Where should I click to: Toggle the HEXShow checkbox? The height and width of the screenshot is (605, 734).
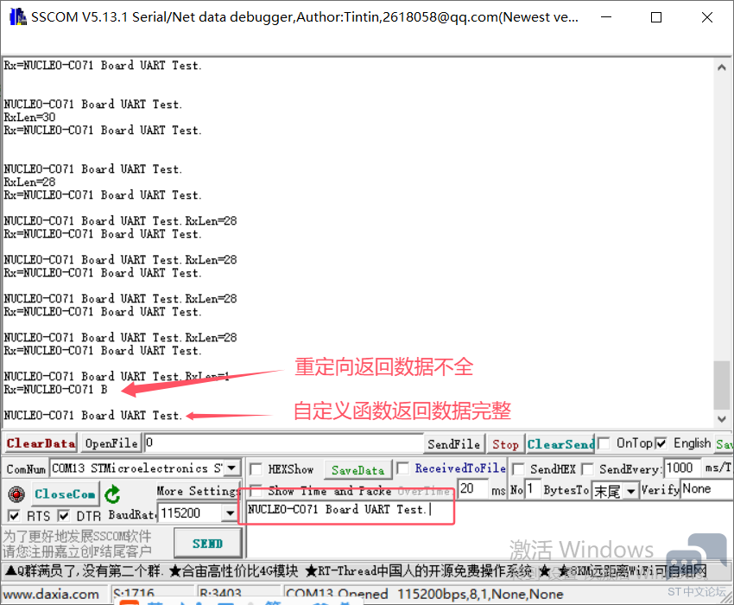pyautogui.click(x=256, y=469)
